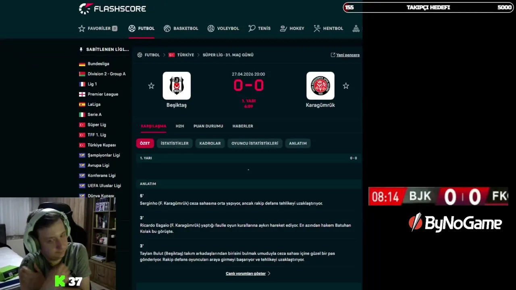Toggle favorite star for Karagümrük
516x290 pixels.
[346, 86]
